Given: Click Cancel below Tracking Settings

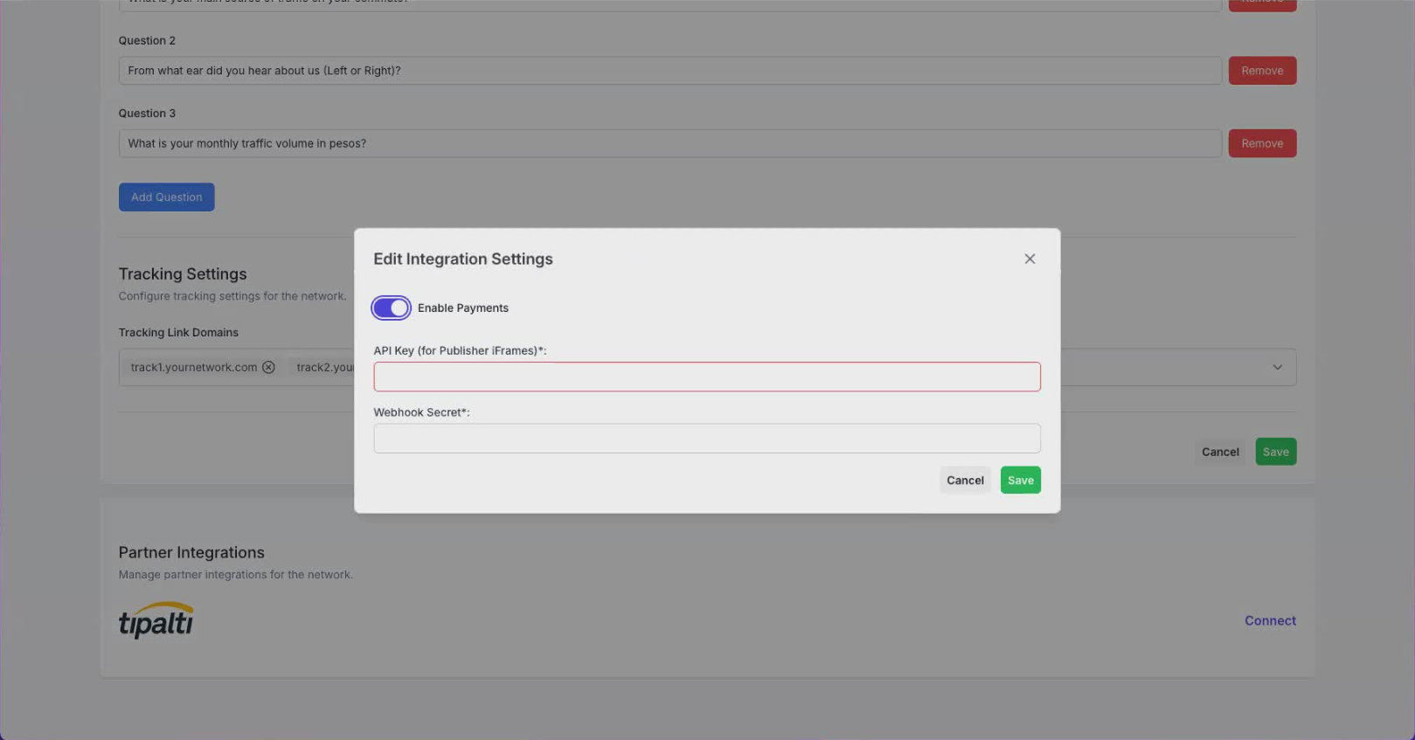Looking at the screenshot, I should [1219, 452].
